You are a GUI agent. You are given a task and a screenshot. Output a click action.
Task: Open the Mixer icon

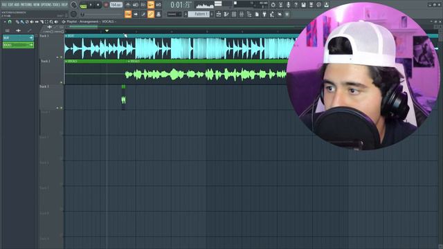coord(242,14)
